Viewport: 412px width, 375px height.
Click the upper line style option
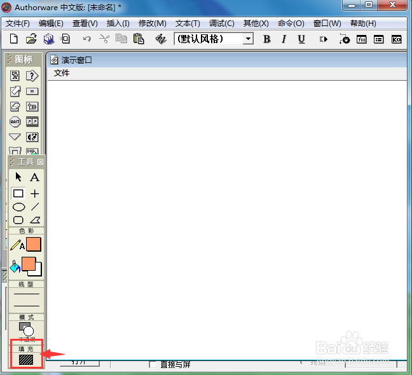point(26,294)
